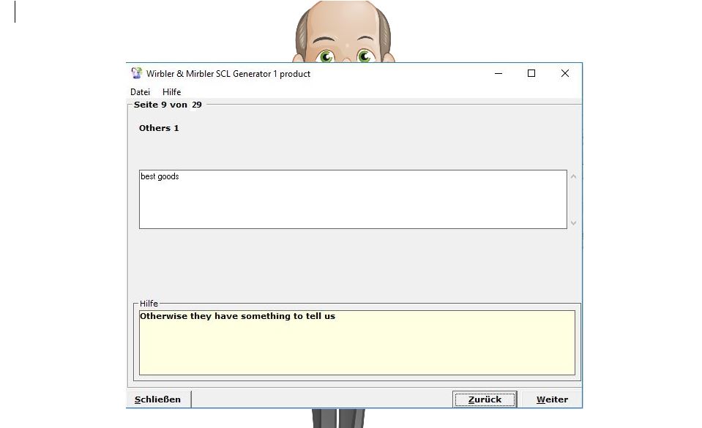The height and width of the screenshot is (428, 702).
Task: Open the Datei menu
Action: tap(140, 92)
